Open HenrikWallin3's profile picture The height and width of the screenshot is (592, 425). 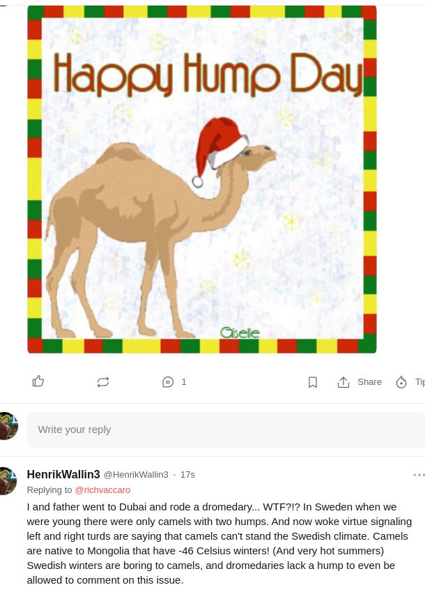pos(8,481)
